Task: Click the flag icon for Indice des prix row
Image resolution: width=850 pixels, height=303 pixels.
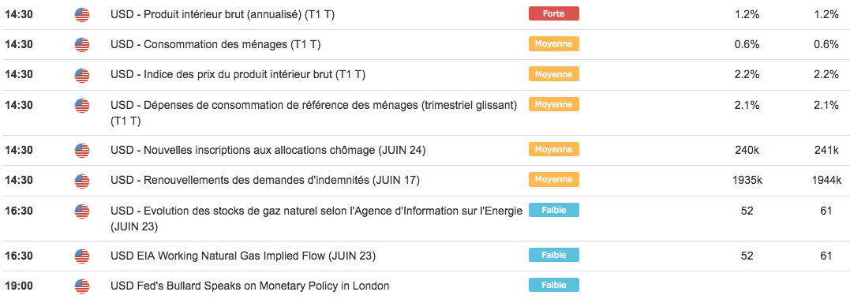Action: tap(82, 75)
